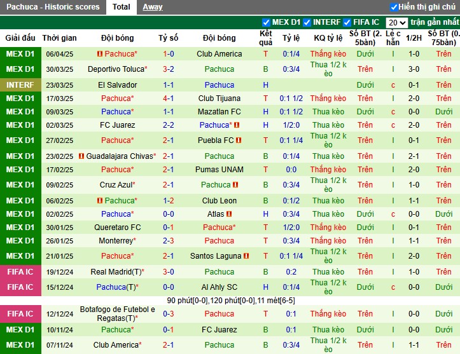Open the Mazatlan FC team link
Viewport: 460px width, 354px height.
219,112
